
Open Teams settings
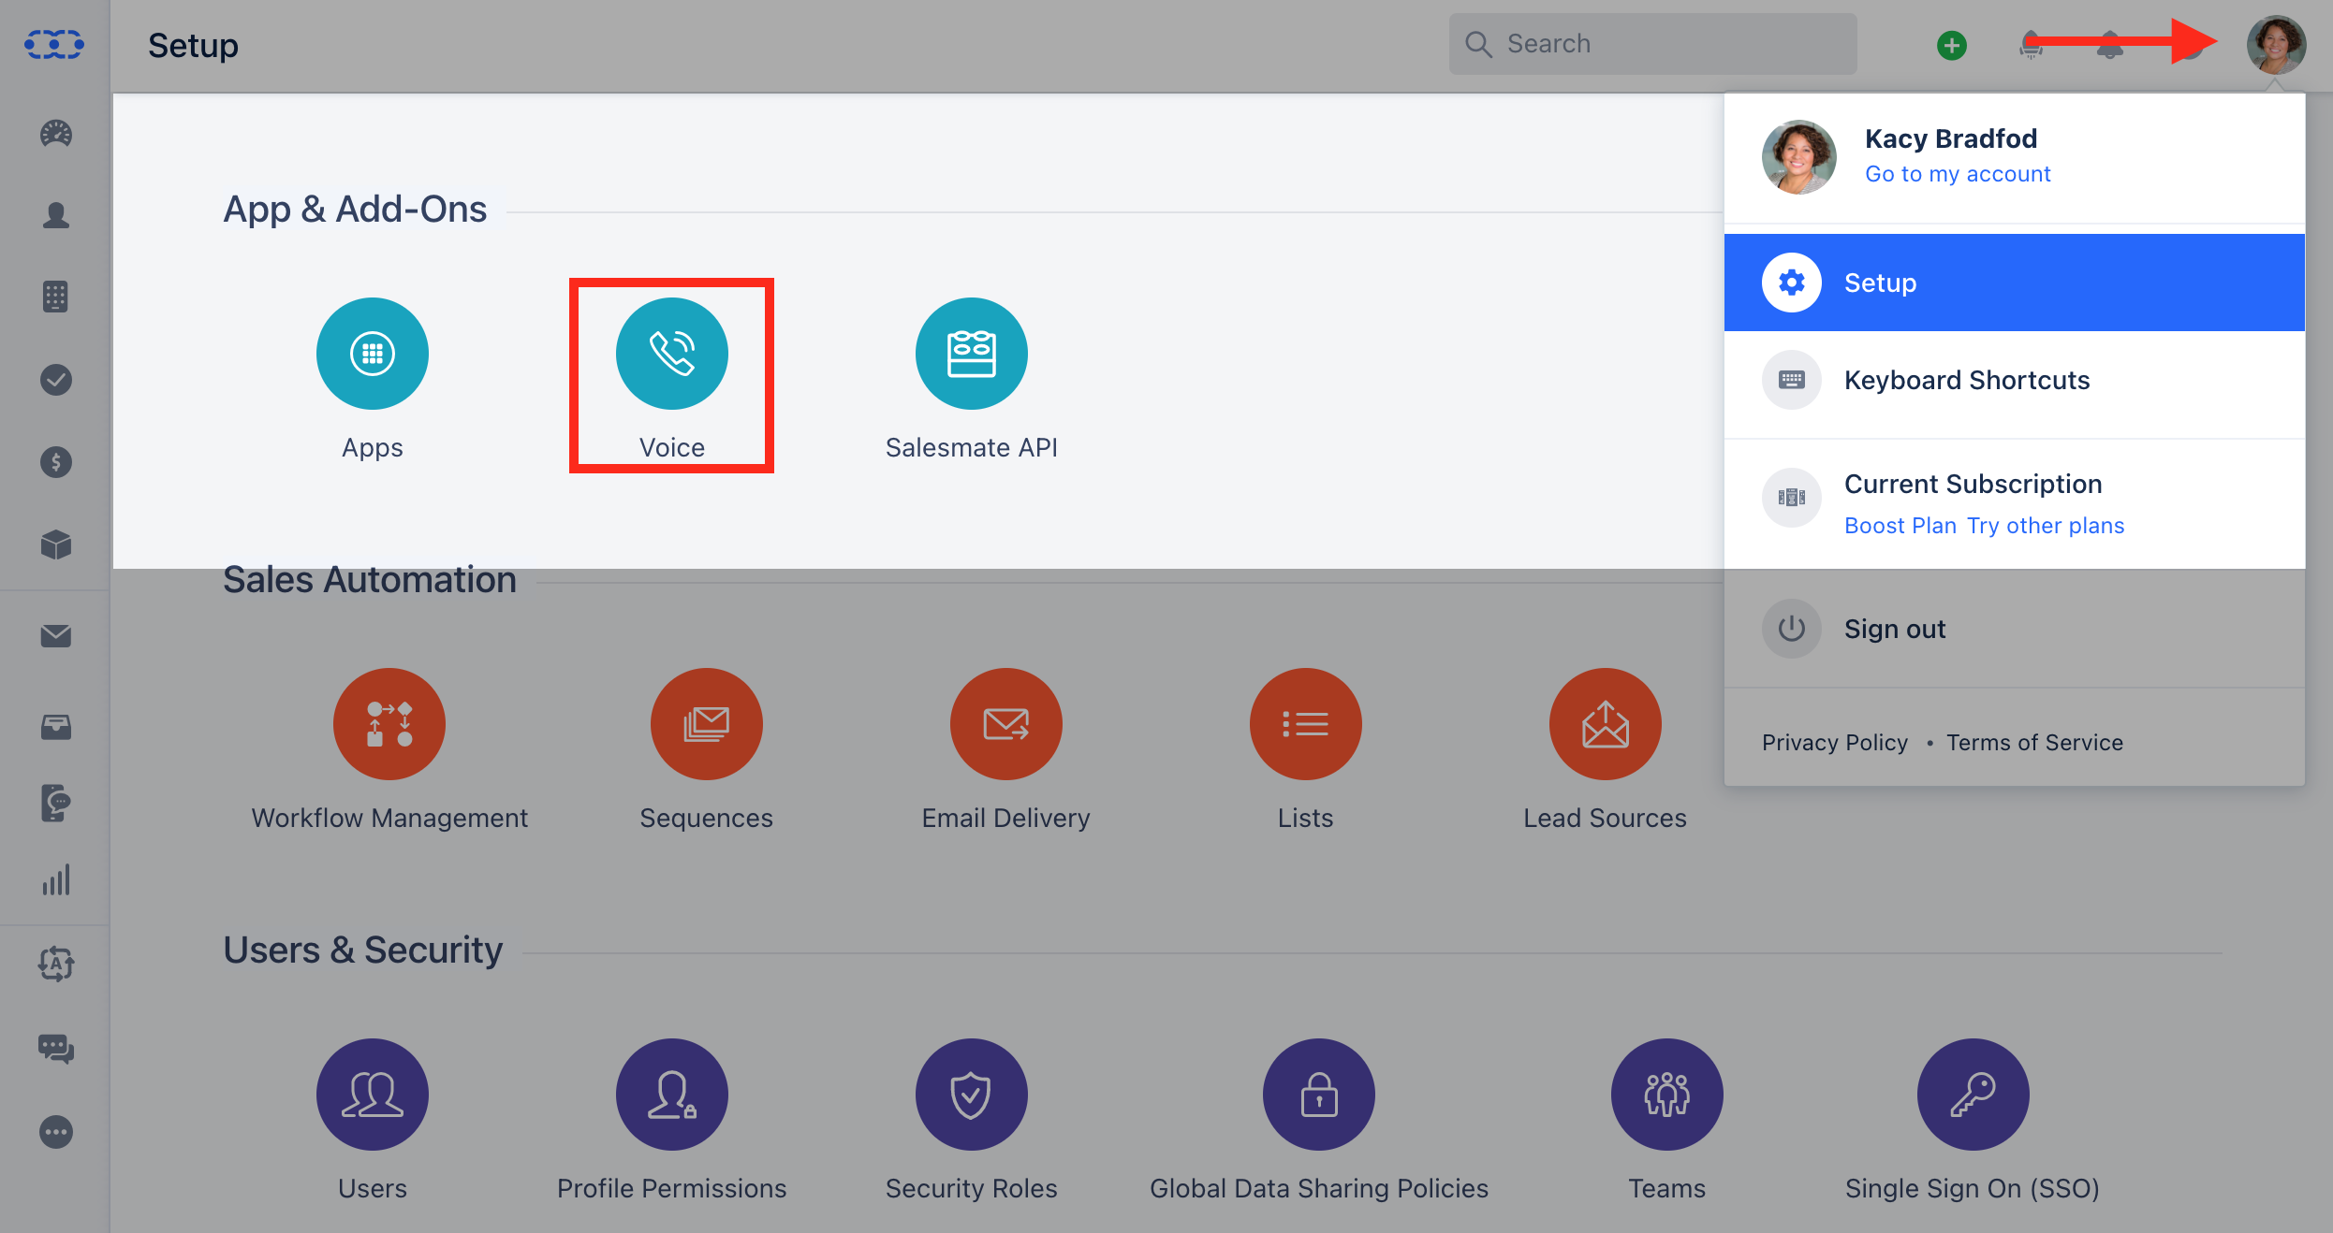click(1667, 1095)
